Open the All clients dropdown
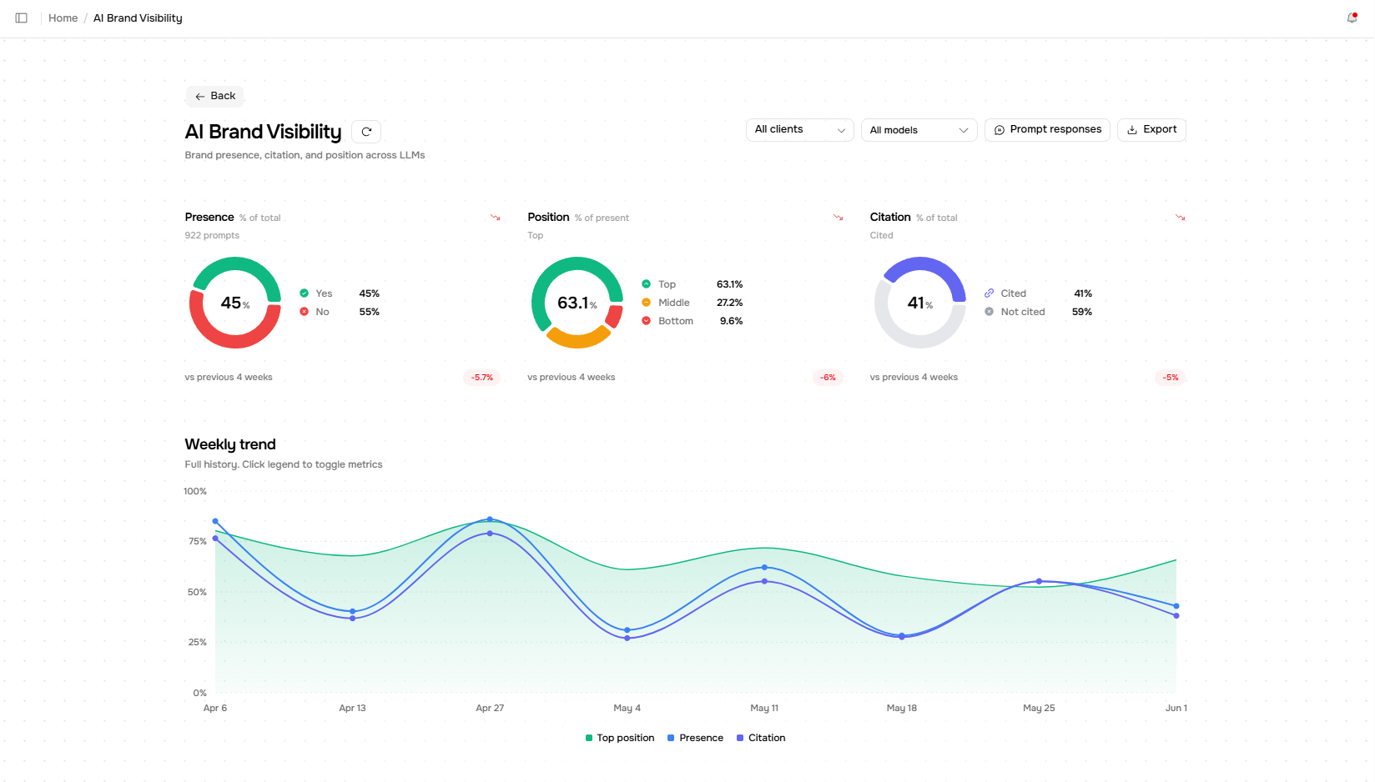This screenshot has height=782, width=1375. 799,130
